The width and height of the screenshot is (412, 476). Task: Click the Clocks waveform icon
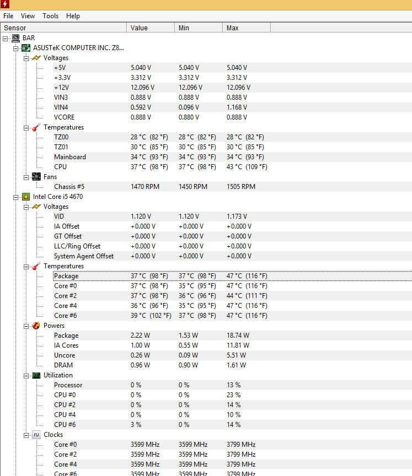(36, 435)
